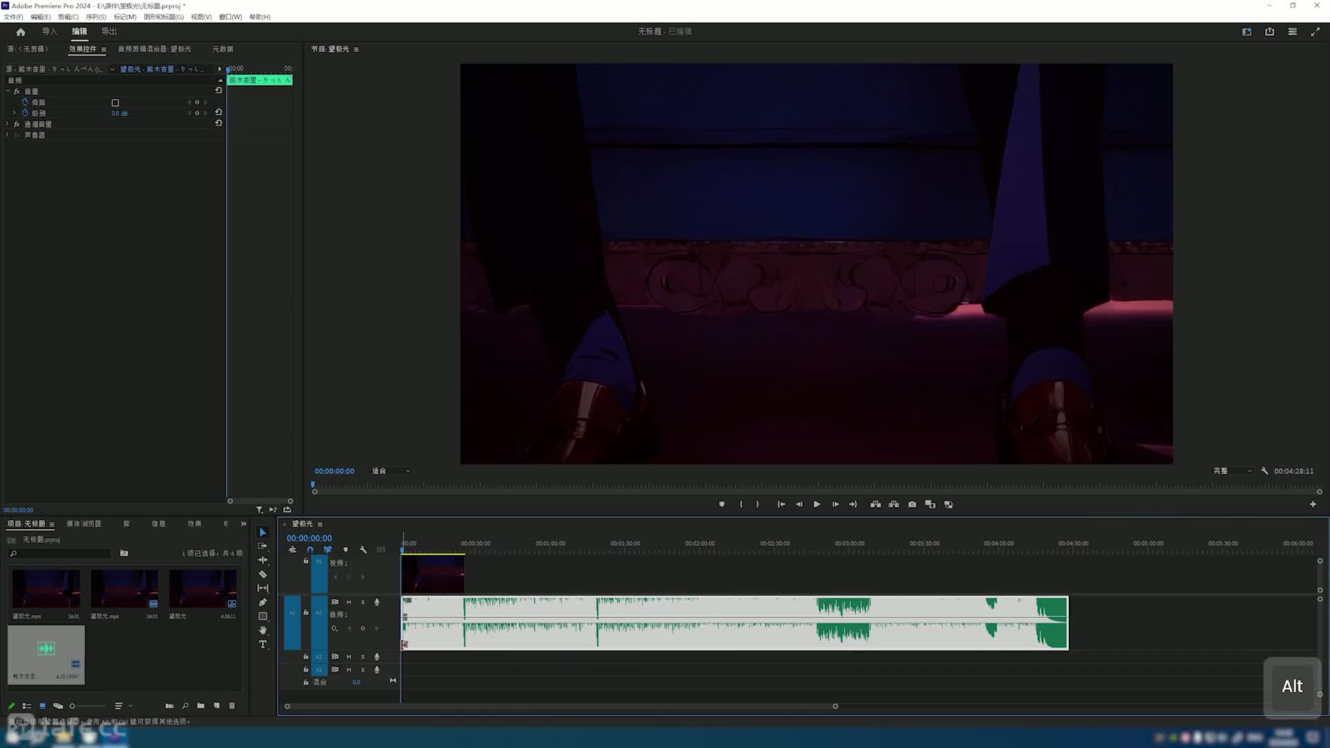Switch to 元数据 tab
The width and height of the screenshot is (1330, 748).
[x=223, y=49]
